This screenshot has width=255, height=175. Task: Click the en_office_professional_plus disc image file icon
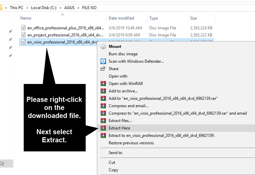coord(23,28)
